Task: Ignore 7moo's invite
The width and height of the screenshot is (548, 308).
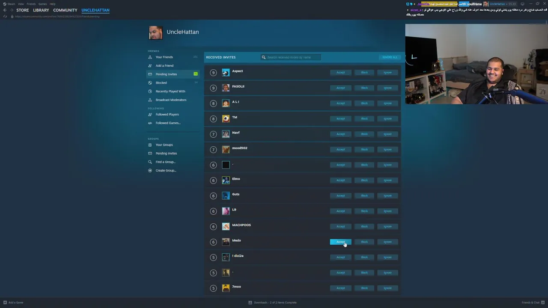Action: click(387, 288)
